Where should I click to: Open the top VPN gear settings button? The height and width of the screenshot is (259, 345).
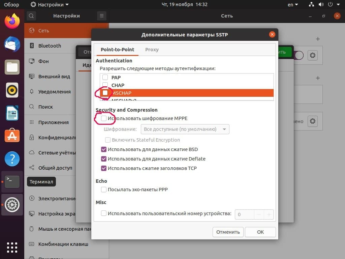point(313,55)
